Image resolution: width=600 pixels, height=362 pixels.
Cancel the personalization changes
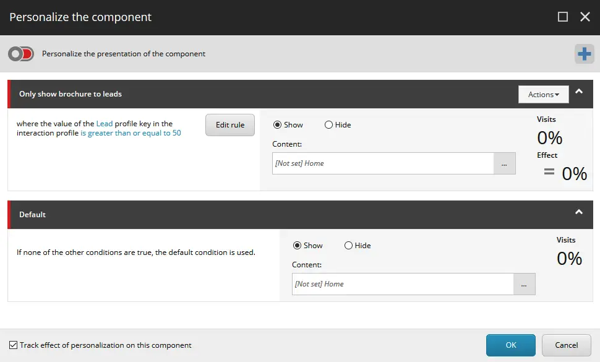[x=566, y=345]
